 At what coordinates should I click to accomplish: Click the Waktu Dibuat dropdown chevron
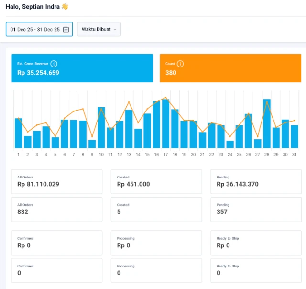pos(115,30)
